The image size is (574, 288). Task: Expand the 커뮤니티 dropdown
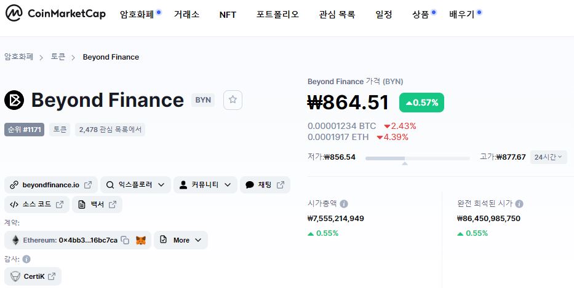coord(205,185)
